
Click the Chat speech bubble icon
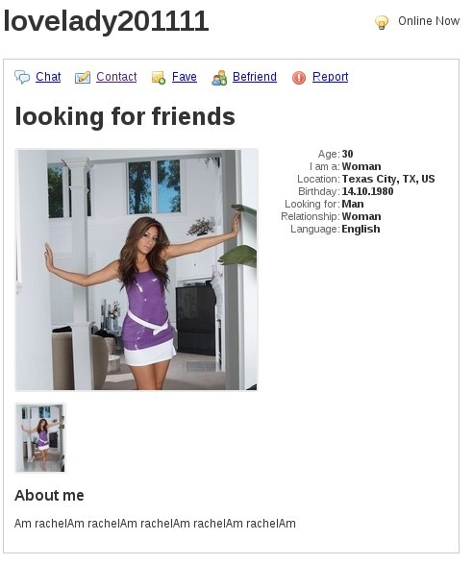tap(22, 77)
